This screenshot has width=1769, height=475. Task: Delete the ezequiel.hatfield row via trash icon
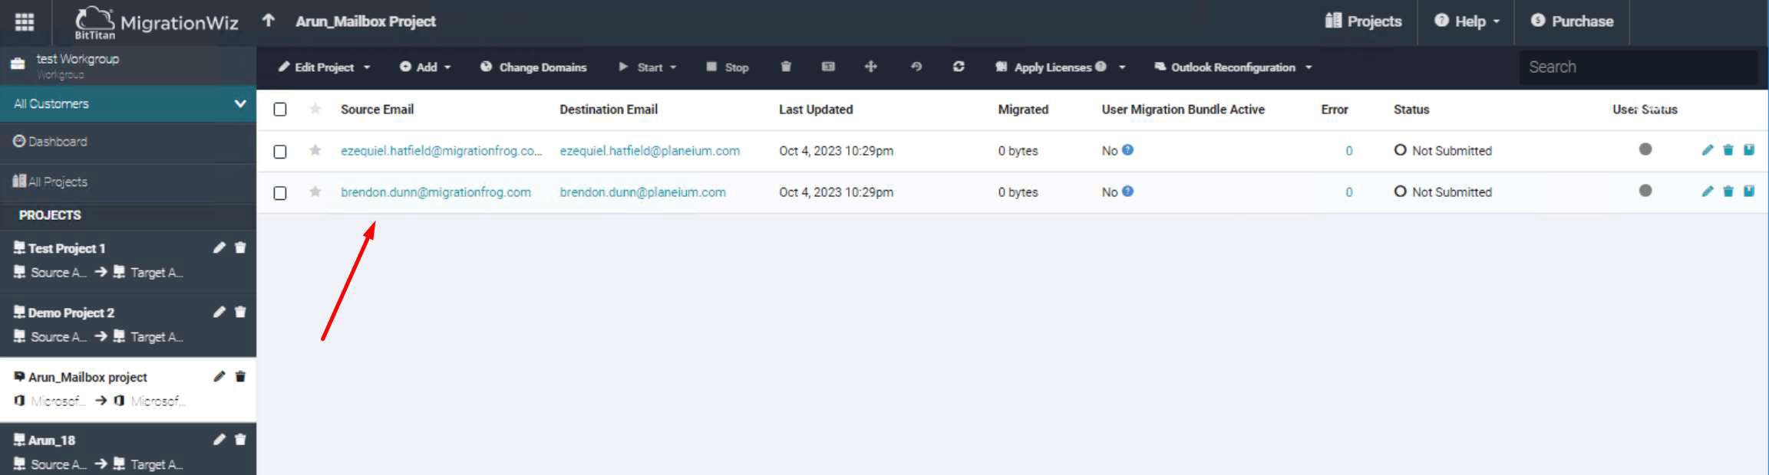1728,150
